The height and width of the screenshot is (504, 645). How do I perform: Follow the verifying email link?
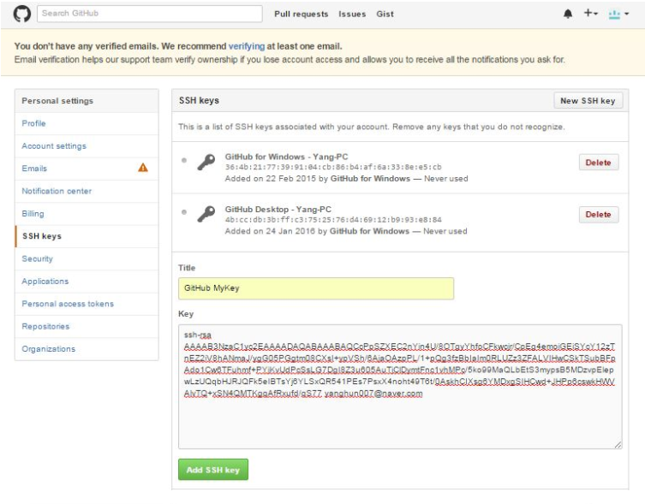[x=247, y=46]
